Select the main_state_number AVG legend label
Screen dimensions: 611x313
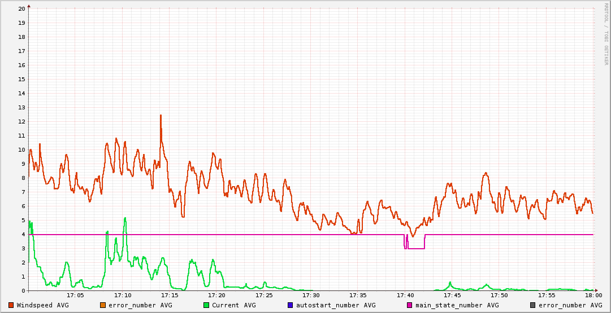click(457, 305)
